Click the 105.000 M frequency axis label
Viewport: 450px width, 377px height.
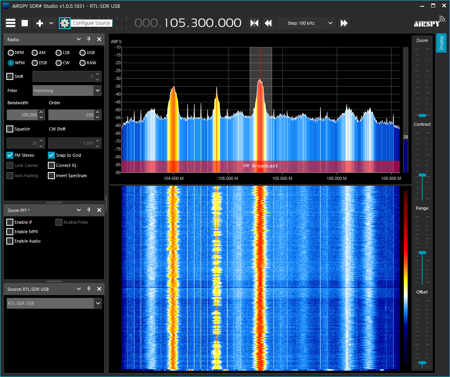pyautogui.click(x=228, y=178)
